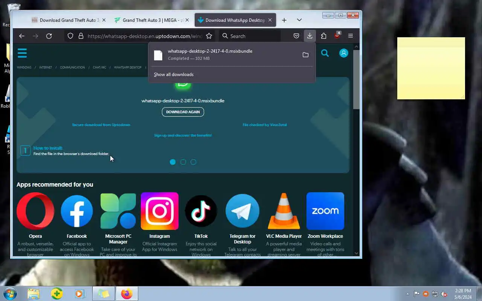Select the second carousel dot
482x301 pixels.
(x=183, y=162)
